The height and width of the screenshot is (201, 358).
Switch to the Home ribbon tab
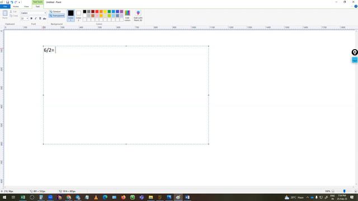(16, 6)
